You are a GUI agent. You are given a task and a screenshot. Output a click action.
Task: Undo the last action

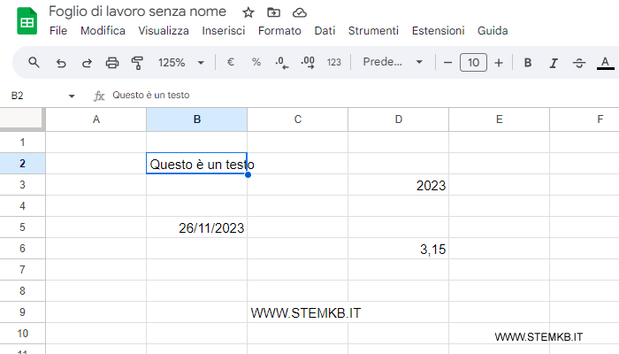coord(61,63)
